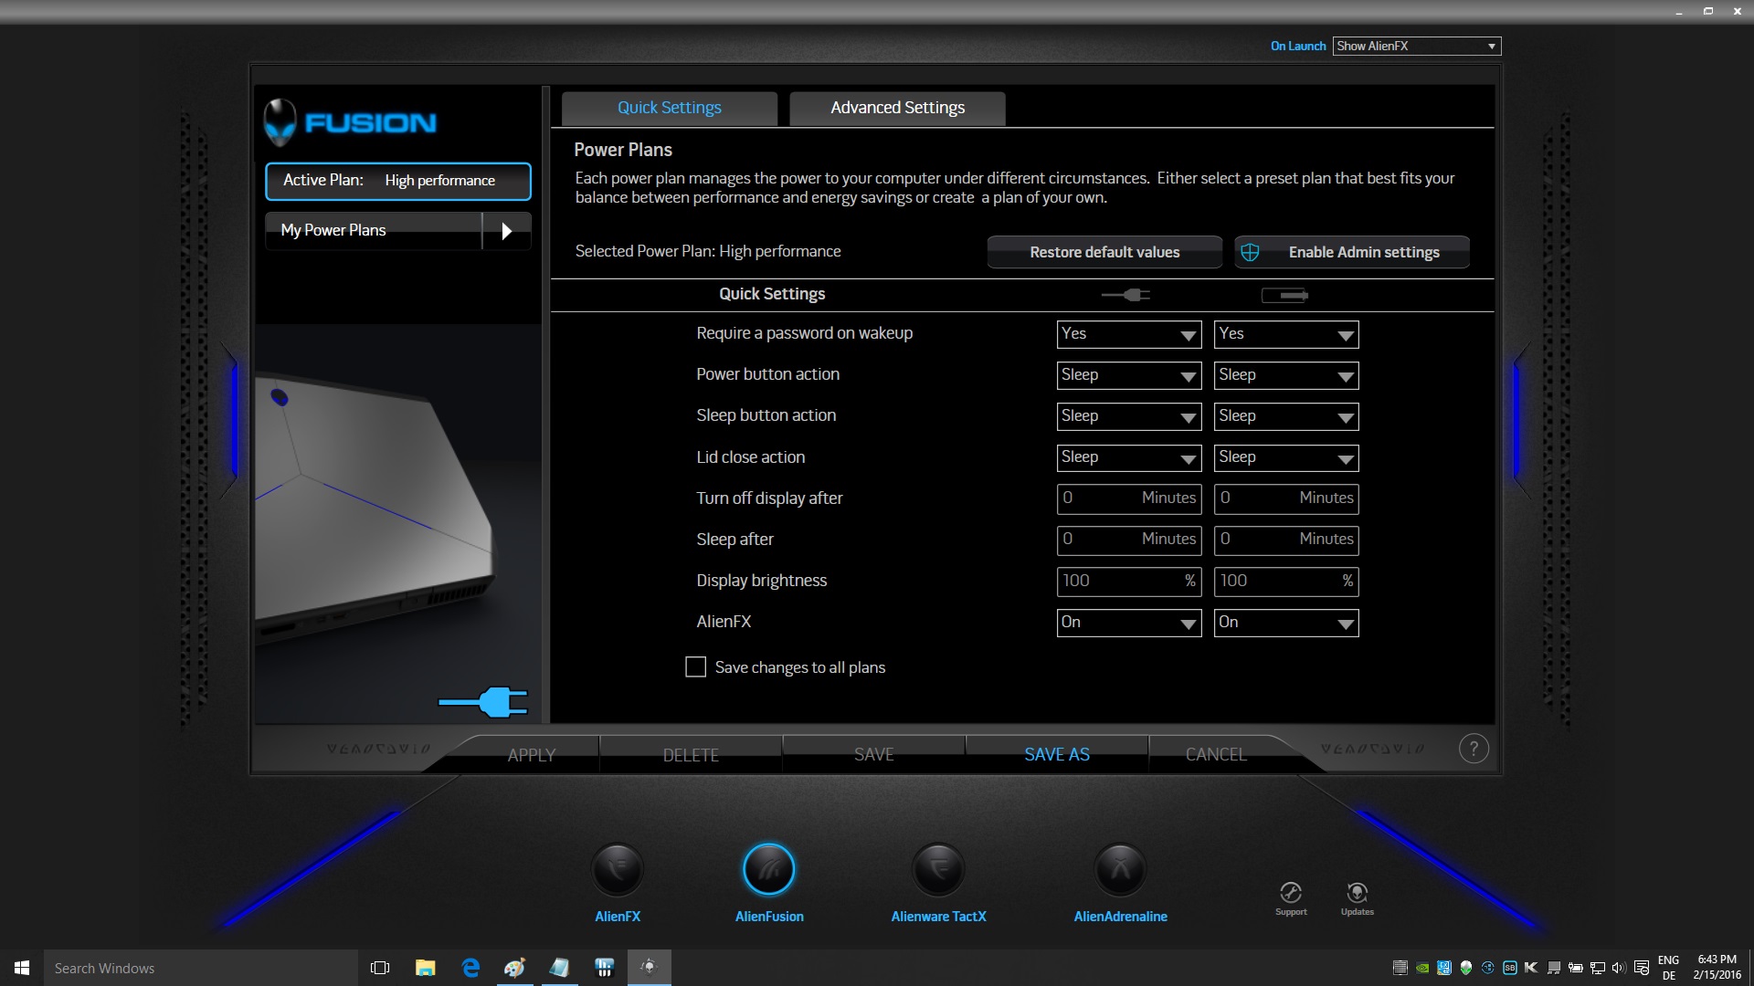Click the plugged-in column header icon
Screen dimensions: 1754x986
click(x=1125, y=295)
